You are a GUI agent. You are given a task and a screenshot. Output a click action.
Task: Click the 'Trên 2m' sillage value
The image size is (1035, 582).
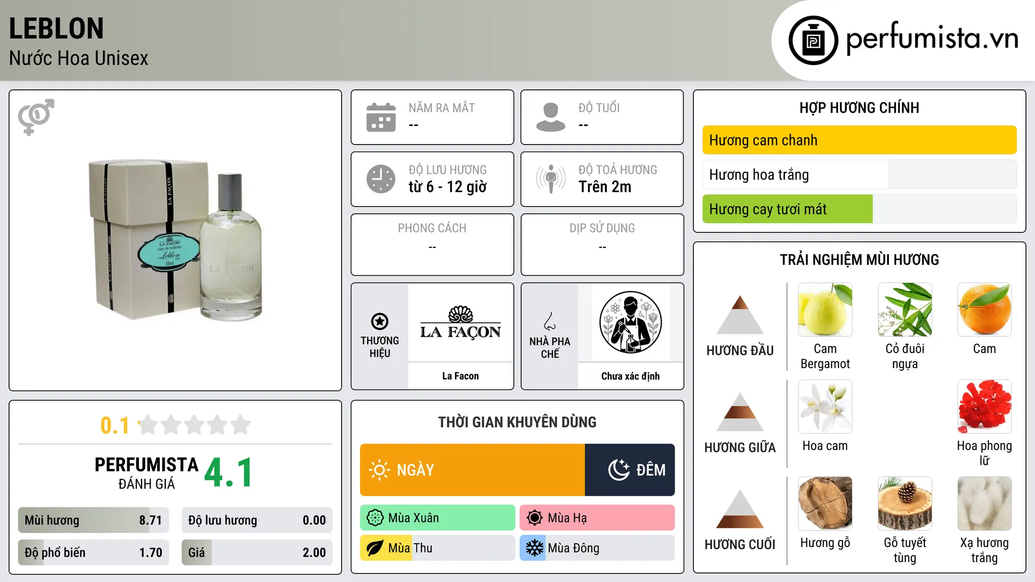click(605, 187)
